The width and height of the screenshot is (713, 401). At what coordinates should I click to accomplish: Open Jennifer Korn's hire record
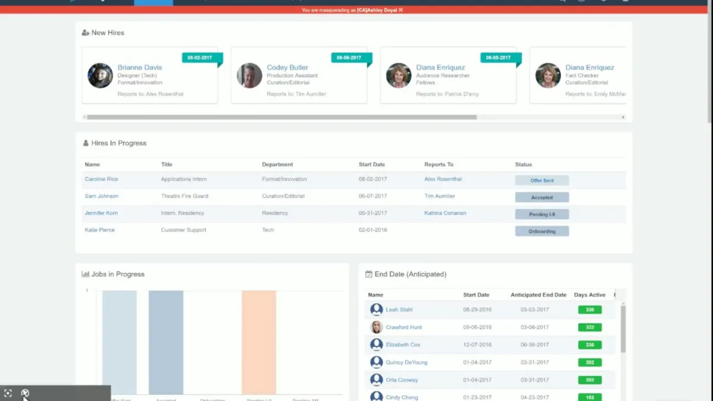[x=100, y=213]
